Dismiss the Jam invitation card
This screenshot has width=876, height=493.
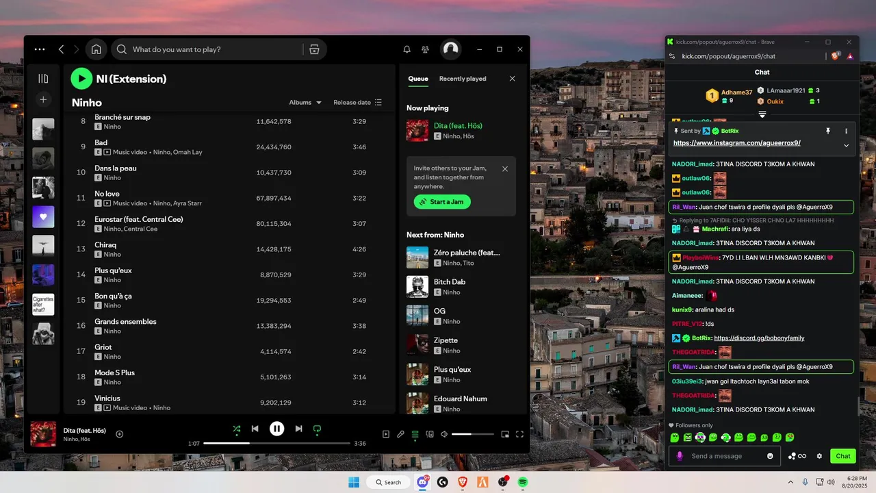click(505, 168)
